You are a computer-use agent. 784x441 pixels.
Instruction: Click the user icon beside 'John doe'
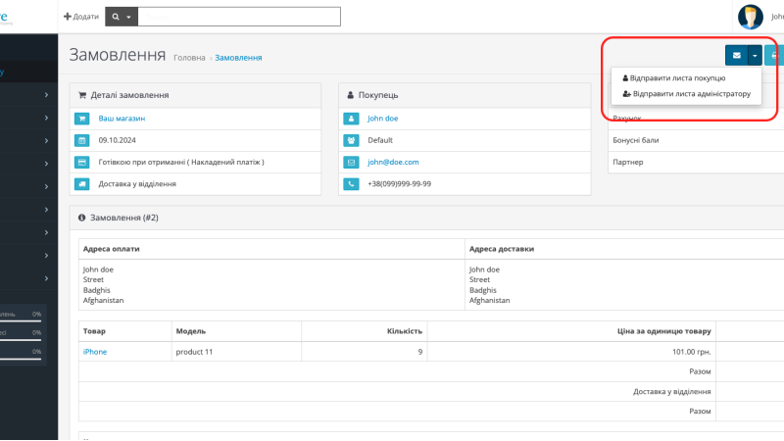pos(351,119)
